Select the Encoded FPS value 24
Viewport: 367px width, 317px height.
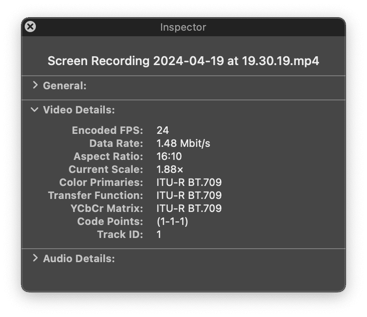tap(163, 130)
